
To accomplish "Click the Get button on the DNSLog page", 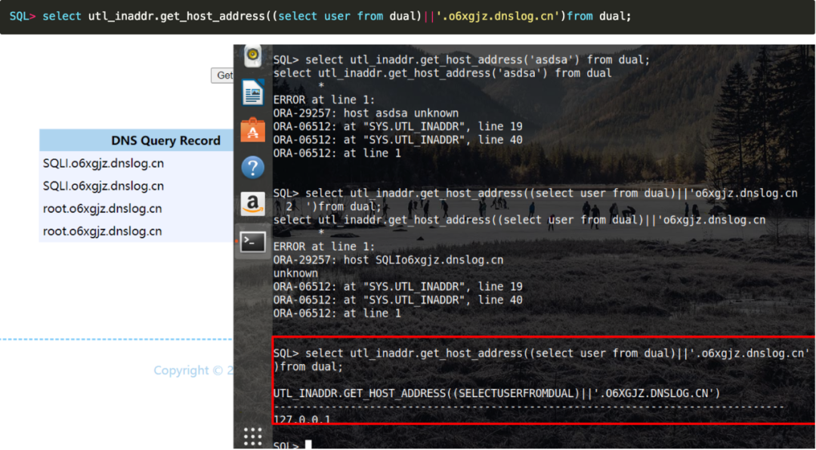I will tap(223, 76).
